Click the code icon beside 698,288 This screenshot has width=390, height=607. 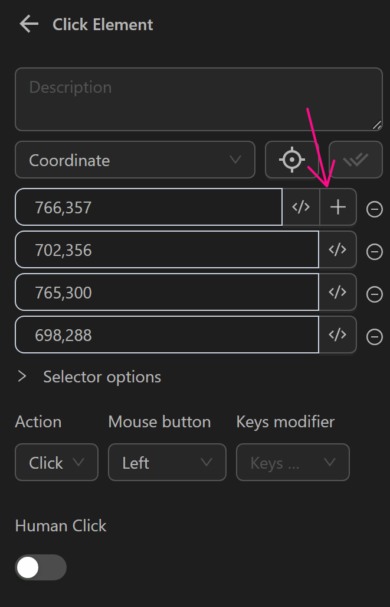pos(338,335)
